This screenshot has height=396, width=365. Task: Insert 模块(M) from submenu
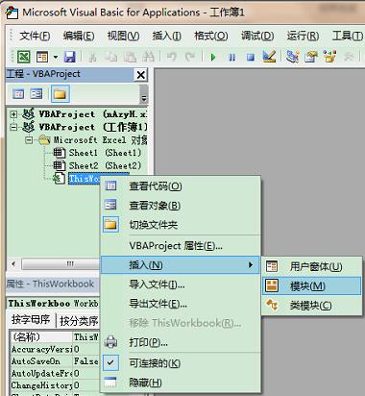coord(312,285)
